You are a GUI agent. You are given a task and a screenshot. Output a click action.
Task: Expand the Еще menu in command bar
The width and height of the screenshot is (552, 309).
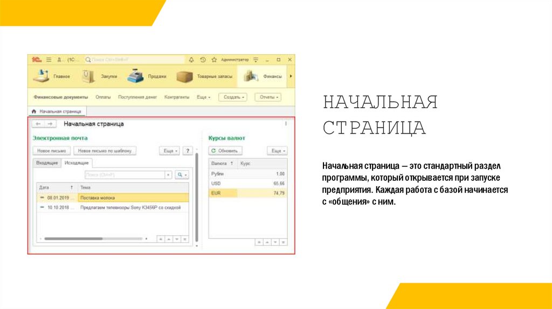(x=203, y=97)
